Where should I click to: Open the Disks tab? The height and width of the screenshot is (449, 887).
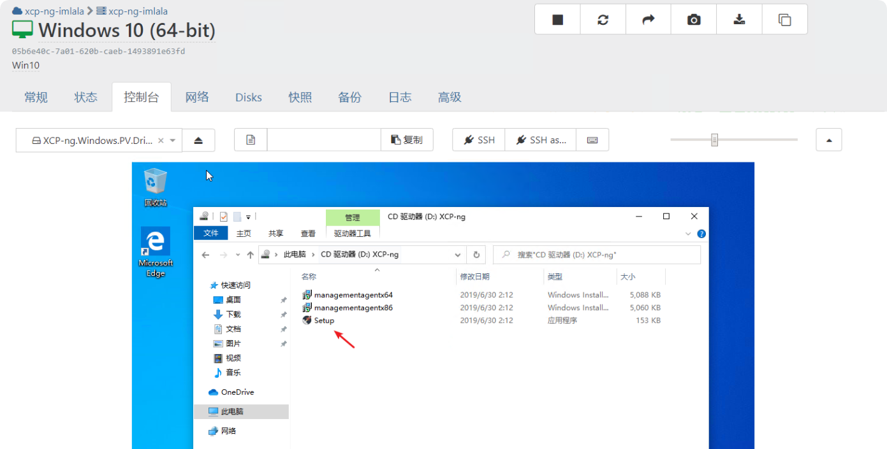[249, 97]
